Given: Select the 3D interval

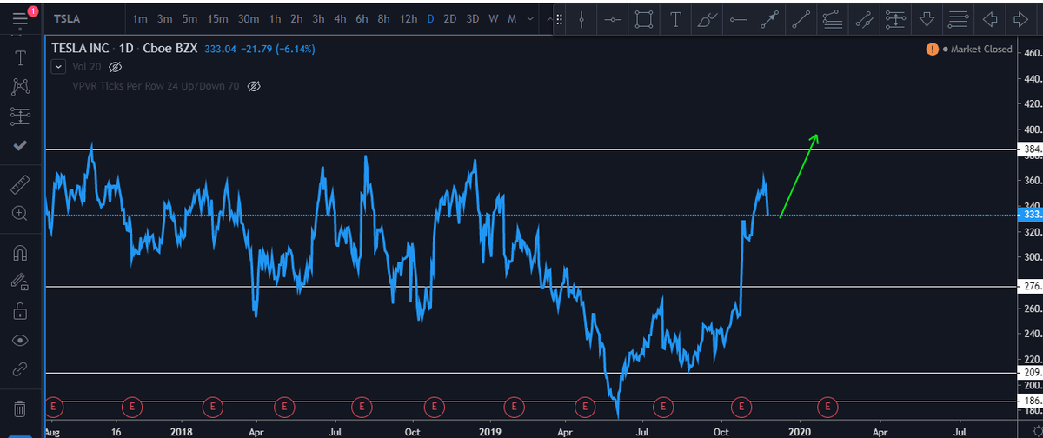Looking at the screenshot, I should [x=473, y=18].
